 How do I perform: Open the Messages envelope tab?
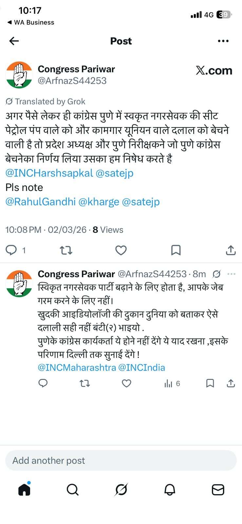[218, 490]
